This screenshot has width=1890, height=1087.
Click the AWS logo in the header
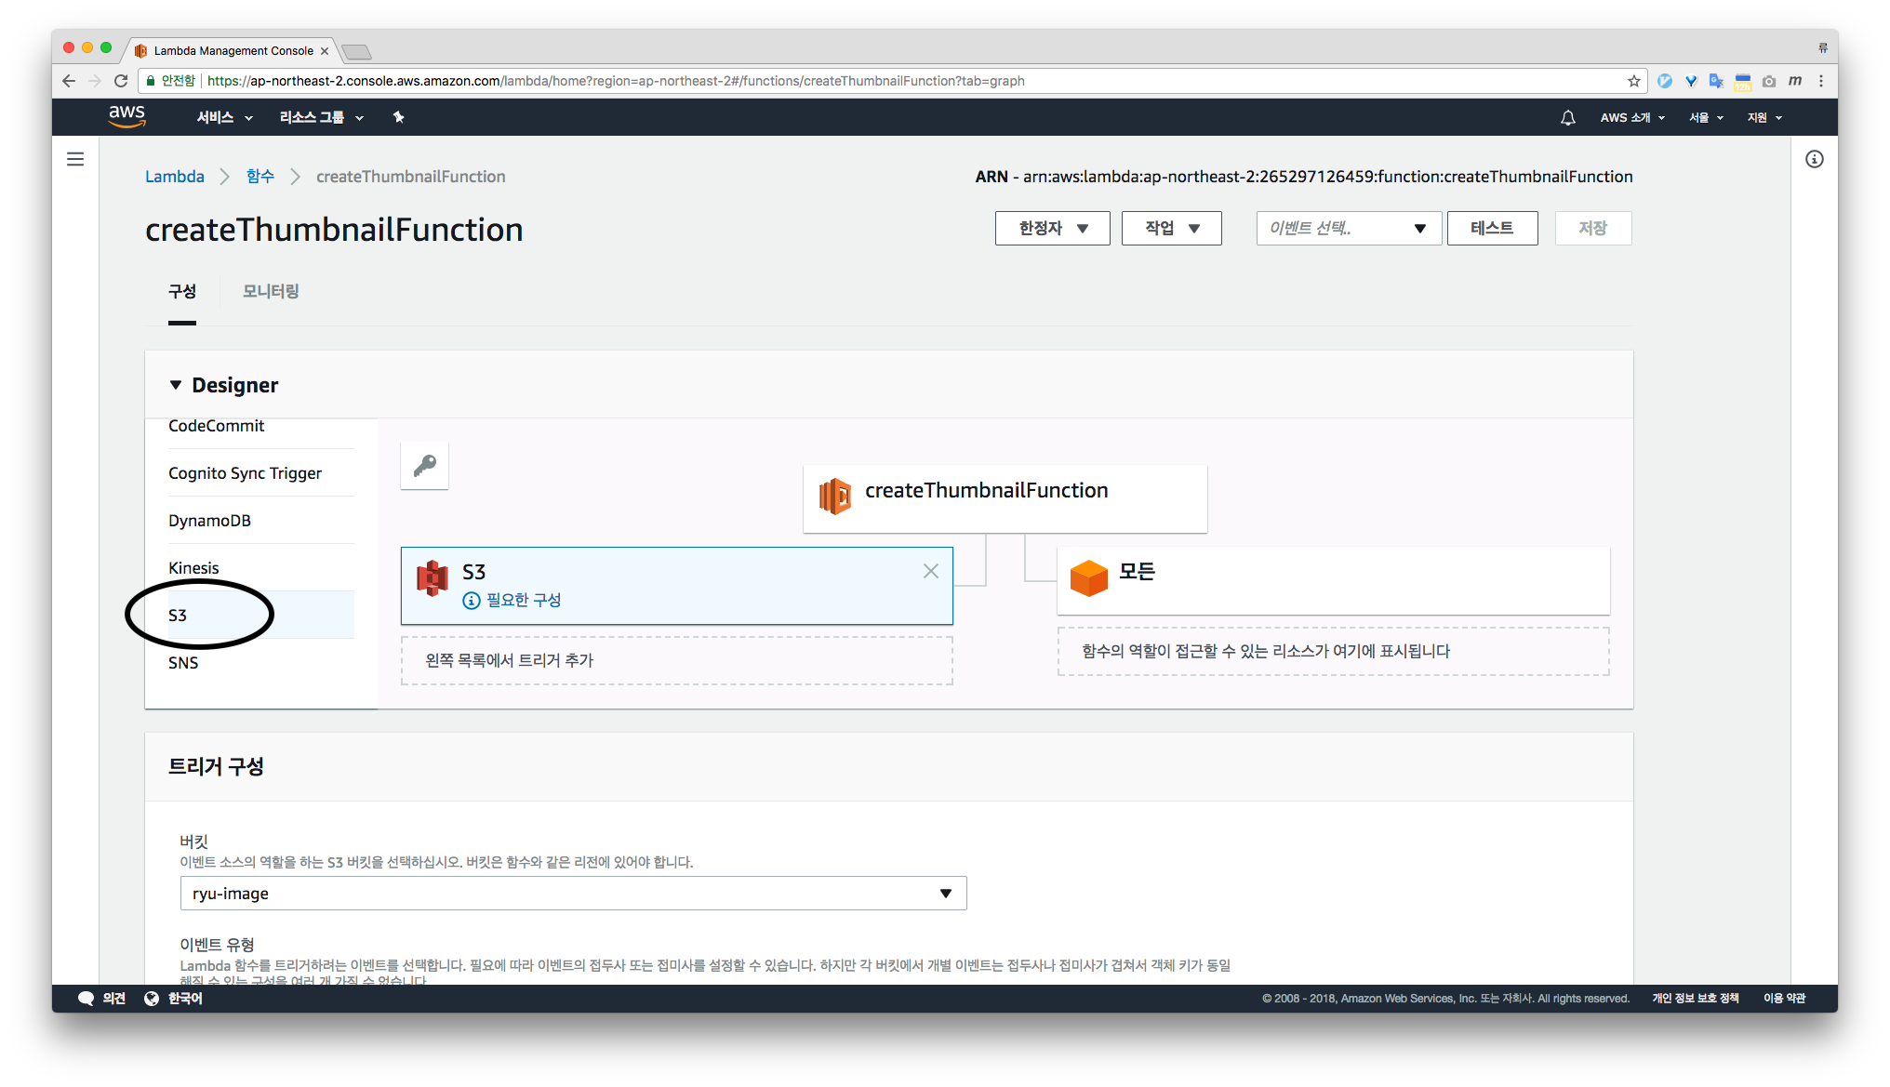[126, 116]
